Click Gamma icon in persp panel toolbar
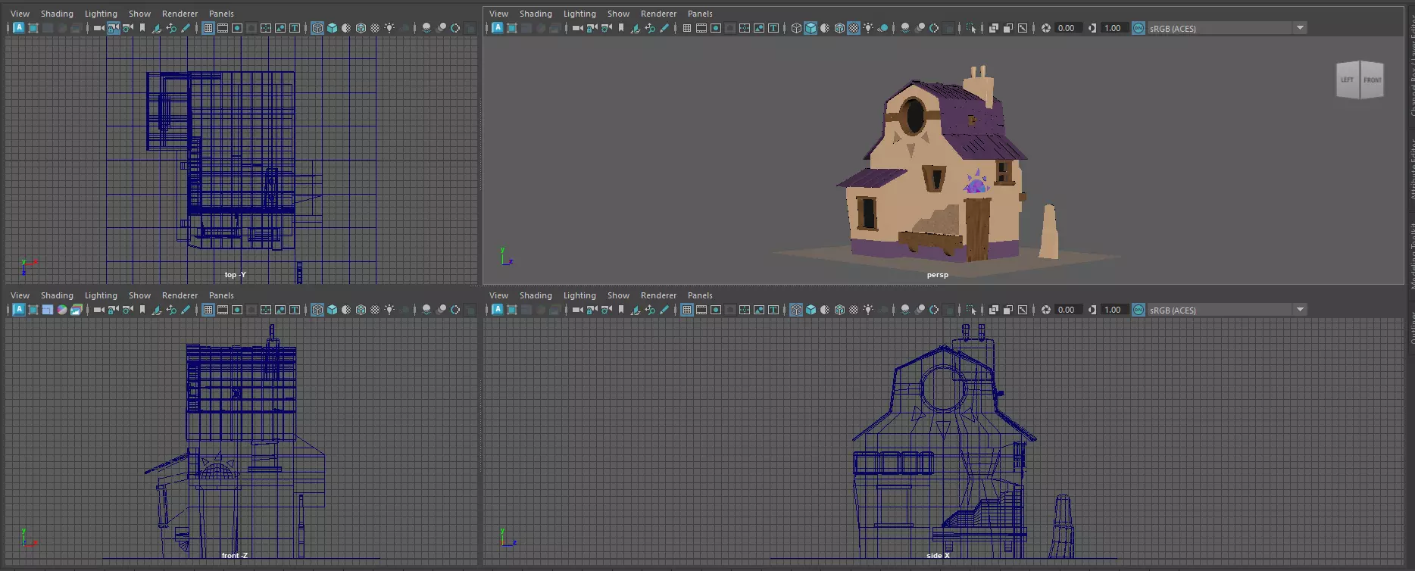This screenshot has width=1415, height=571. click(1092, 28)
